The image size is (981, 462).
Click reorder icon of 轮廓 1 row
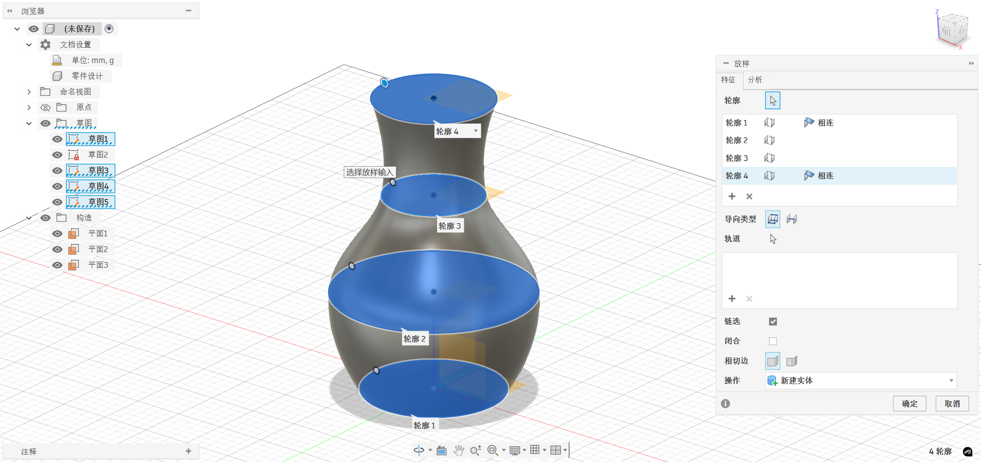tap(769, 123)
